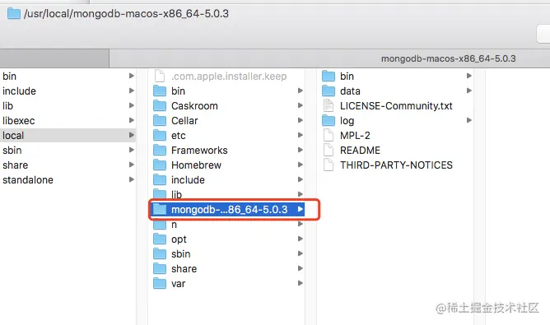This screenshot has width=550, height=325.
Task: Click the n folder icon
Action: tap(160, 225)
